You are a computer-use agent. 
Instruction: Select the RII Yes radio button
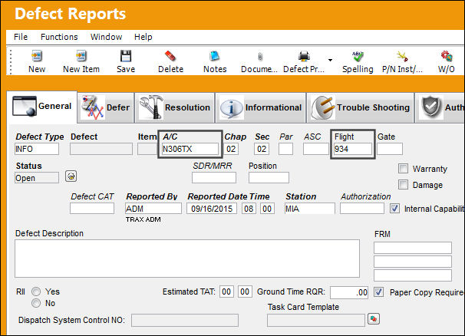[36, 292]
